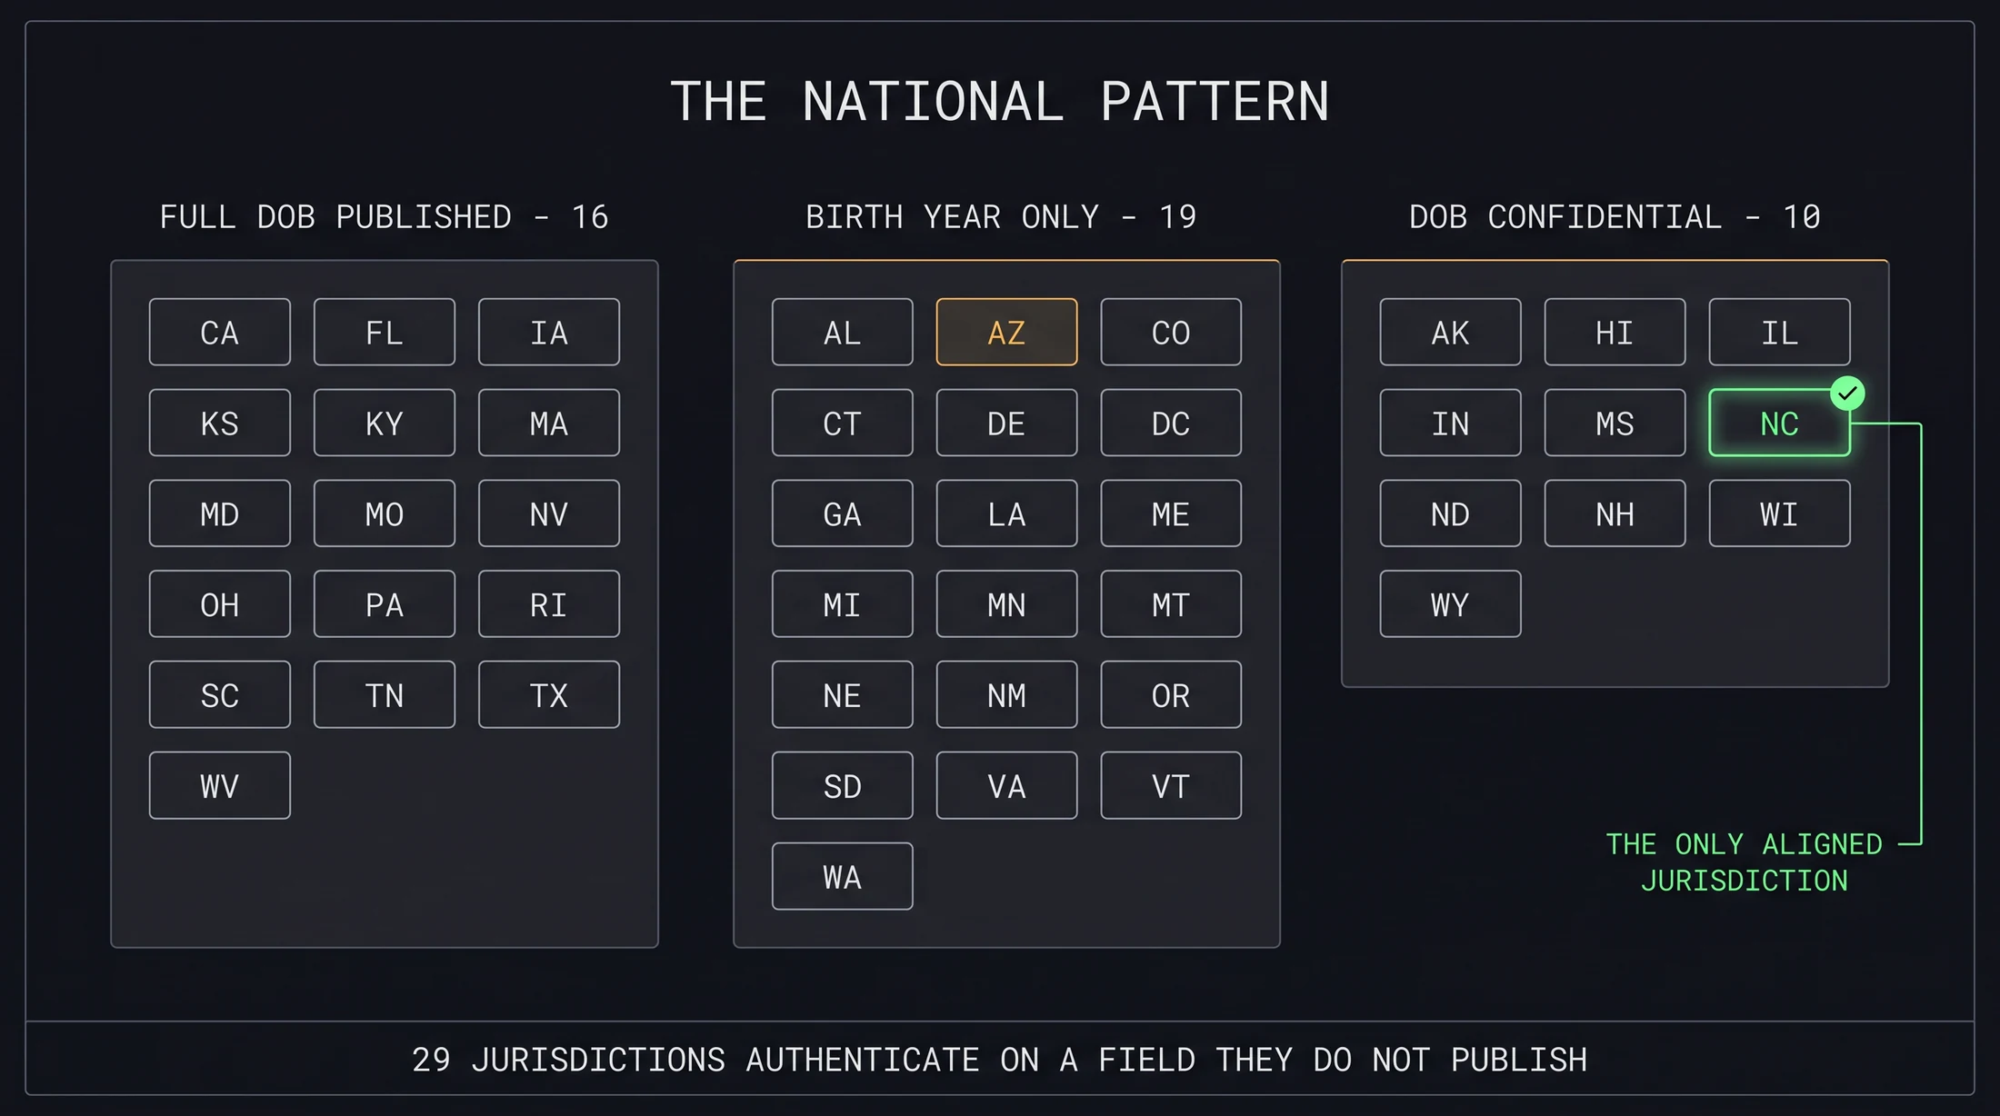Click the OR state tile
Viewport: 2000px width, 1116px height.
(1171, 694)
